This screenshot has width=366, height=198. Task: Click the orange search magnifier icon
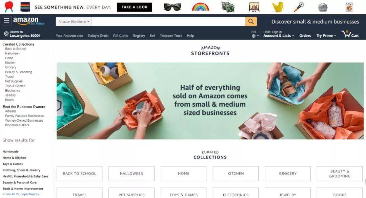point(251,21)
